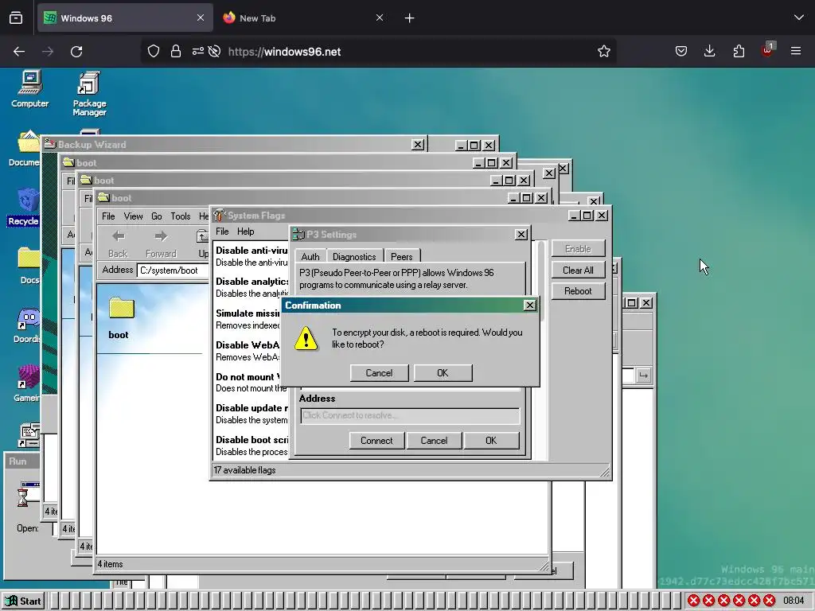The image size is (815, 611).
Task: Open the File menu in System Flags
Action: pos(222,232)
